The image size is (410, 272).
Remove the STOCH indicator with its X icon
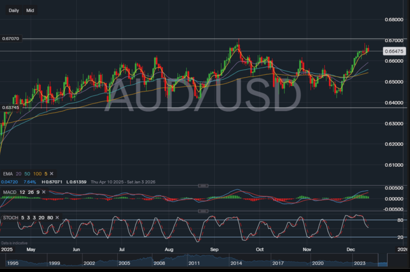click(57, 218)
